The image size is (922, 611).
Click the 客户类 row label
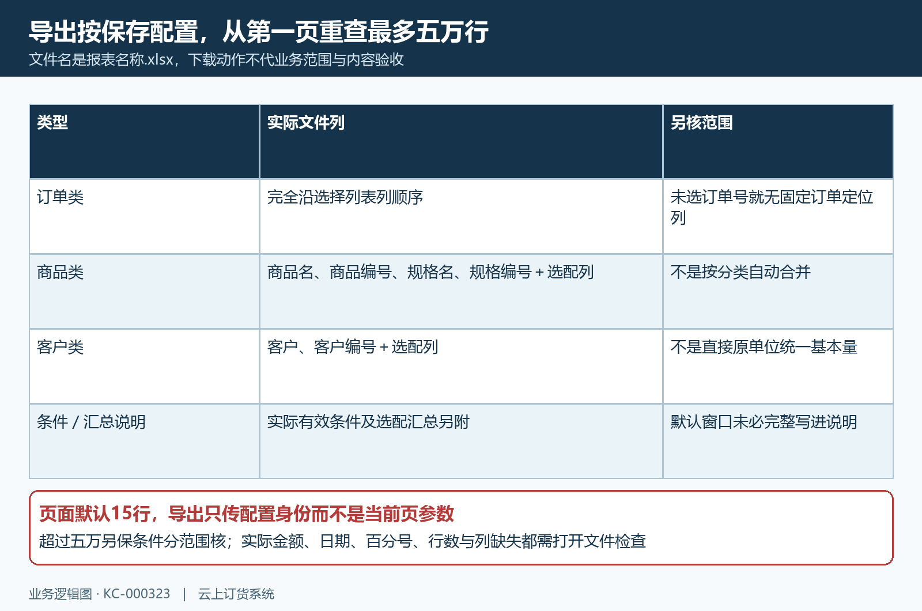coord(145,366)
